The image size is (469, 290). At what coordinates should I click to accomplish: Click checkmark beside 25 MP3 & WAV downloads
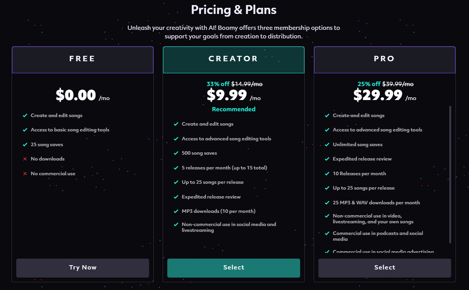[x=327, y=203]
